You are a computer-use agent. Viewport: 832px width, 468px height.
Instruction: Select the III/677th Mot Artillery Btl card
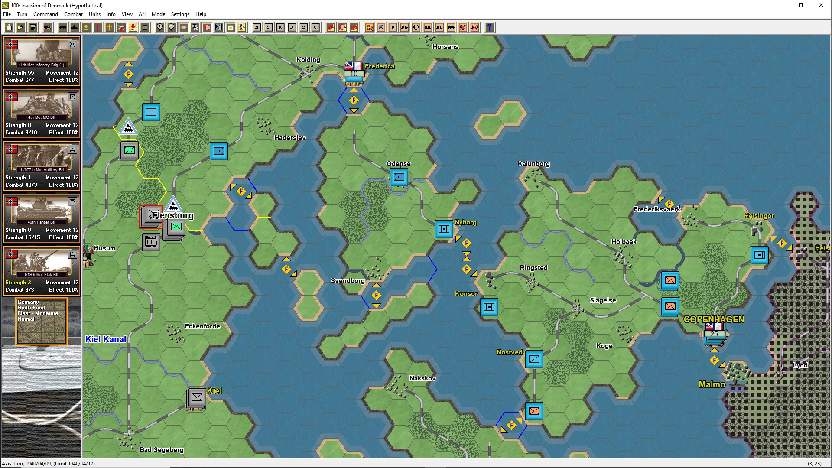click(42, 166)
